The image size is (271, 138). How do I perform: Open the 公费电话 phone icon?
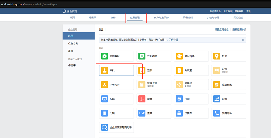(216, 113)
